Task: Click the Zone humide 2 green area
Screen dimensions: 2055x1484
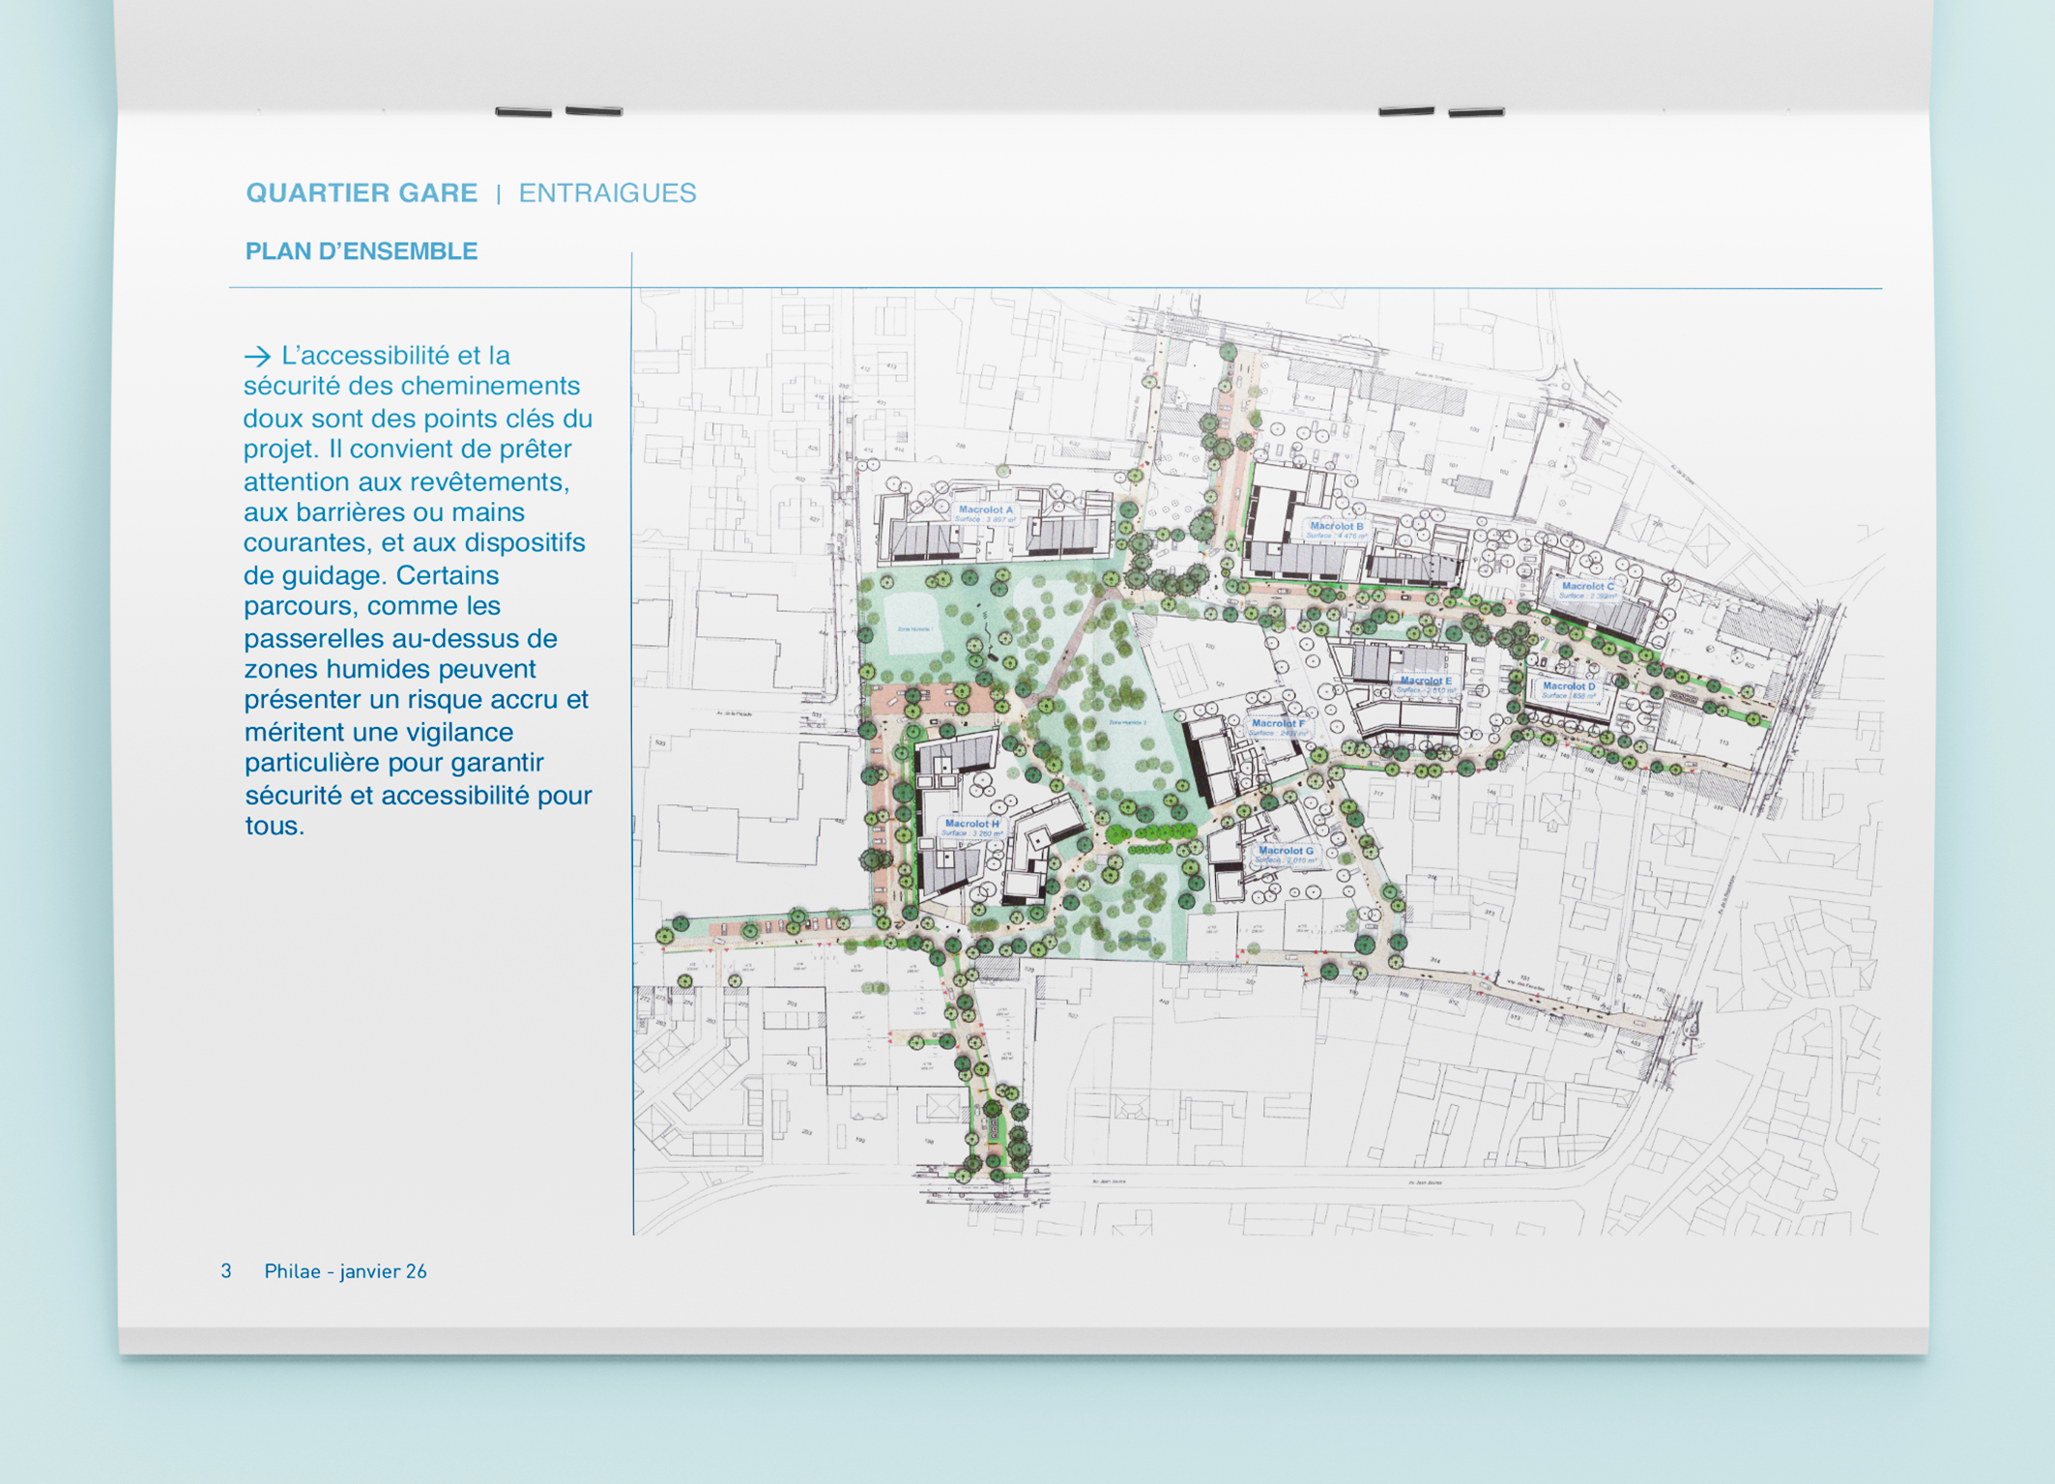Action: point(1127,722)
